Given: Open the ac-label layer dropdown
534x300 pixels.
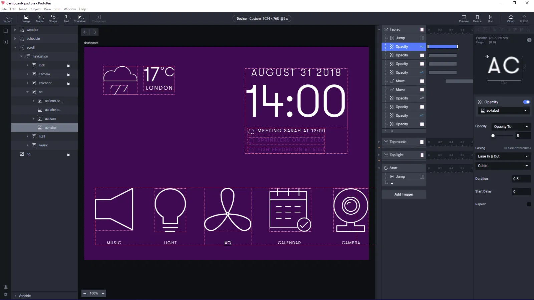Looking at the screenshot, I should tap(504, 110).
